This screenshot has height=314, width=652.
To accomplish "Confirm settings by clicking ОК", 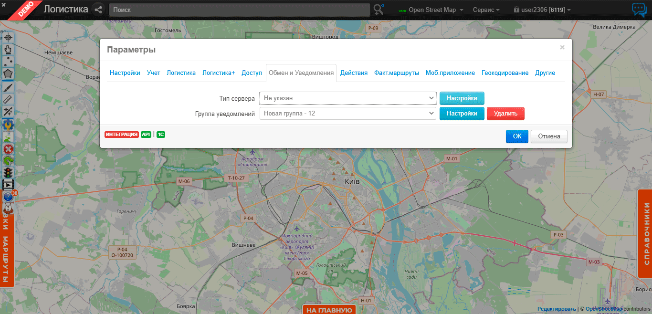I will click(x=517, y=136).
